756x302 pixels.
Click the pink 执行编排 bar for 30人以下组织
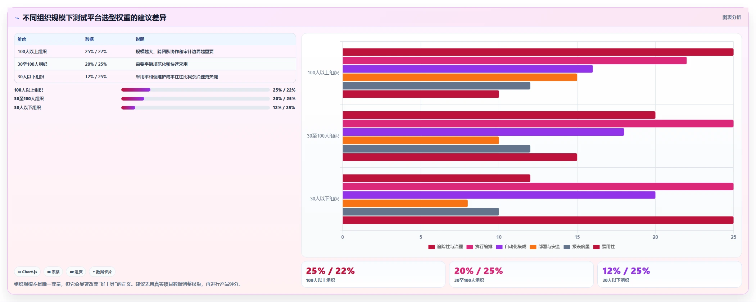click(x=538, y=187)
